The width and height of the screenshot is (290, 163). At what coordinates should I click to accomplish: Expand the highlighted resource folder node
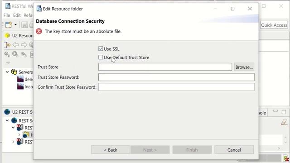pos(19,135)
